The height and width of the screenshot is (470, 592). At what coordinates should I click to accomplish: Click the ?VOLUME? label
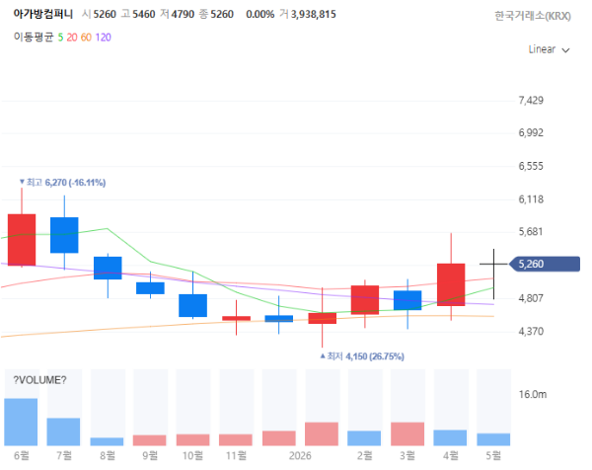coord(39,380)
